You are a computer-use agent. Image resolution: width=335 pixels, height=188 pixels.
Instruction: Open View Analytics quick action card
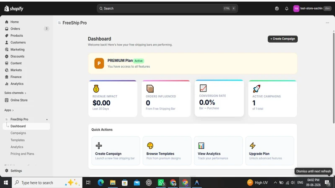tap(218, 151)
